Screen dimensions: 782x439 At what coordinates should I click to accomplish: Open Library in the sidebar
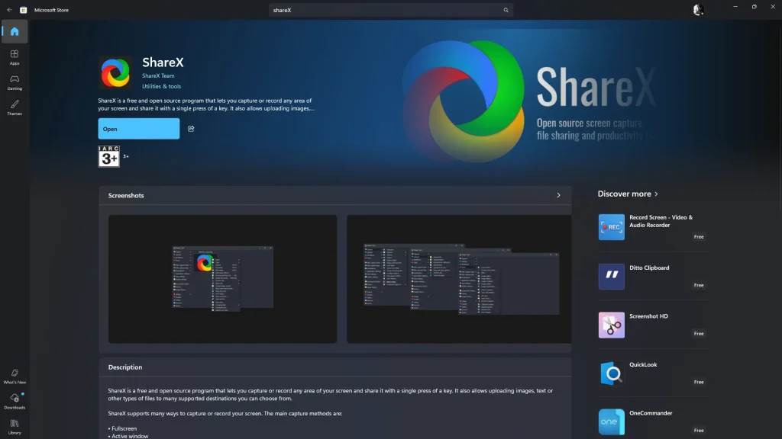coord(15,427)
